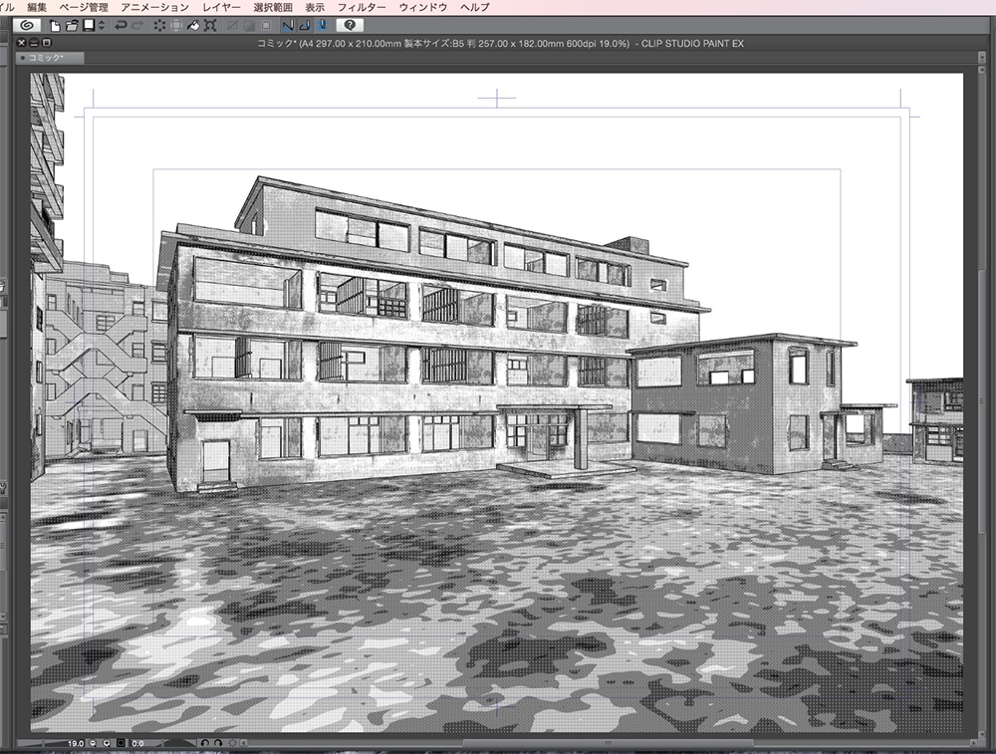Open the save options arrow beside Save

point(101,26)
